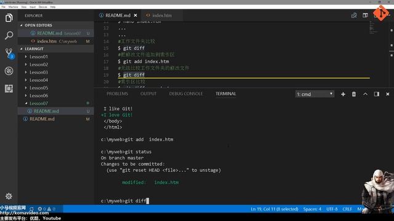Open the Debug view in activity bar
Image resolution: width=394 pixels, height=221 pixels.
9,71
